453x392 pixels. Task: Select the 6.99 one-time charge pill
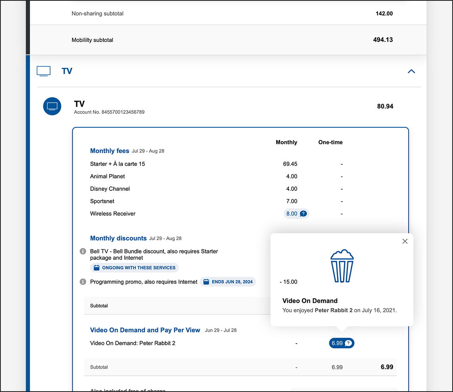[x=341, y=343]
